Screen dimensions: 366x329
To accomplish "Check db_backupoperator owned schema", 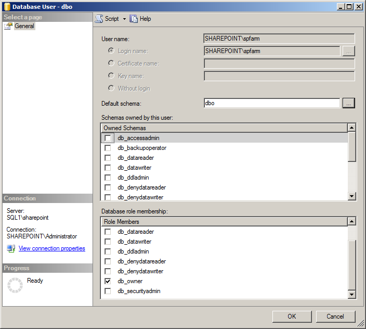I will click(108, 148).
